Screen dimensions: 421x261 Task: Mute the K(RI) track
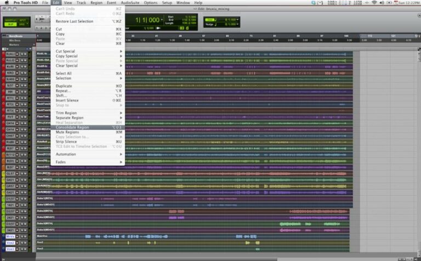25,66
